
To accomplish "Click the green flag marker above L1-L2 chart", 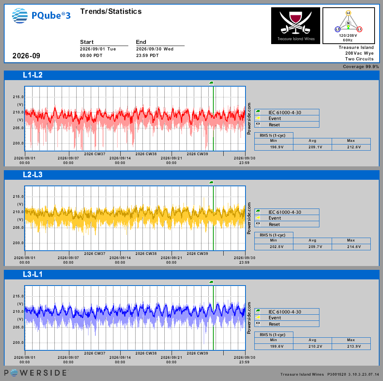I will point(211,83).
